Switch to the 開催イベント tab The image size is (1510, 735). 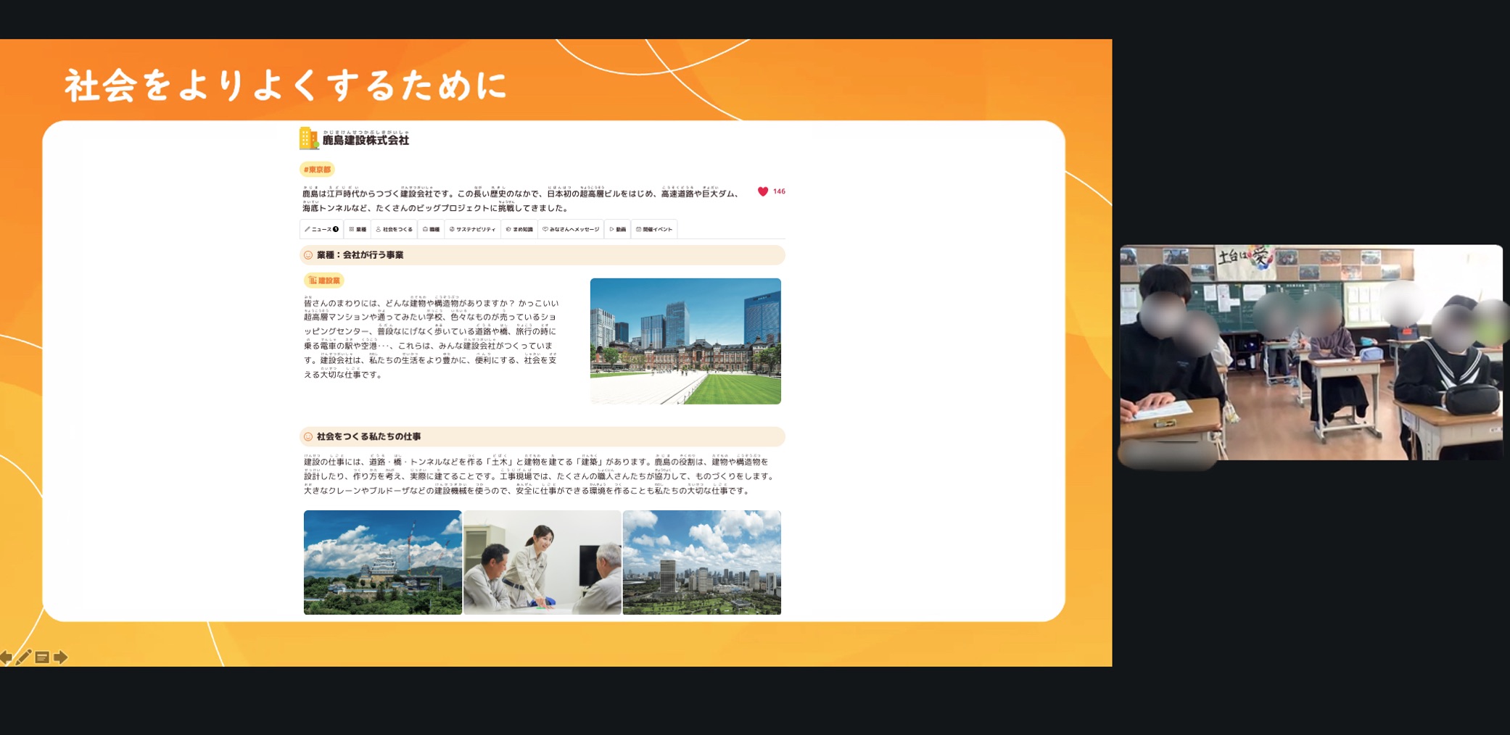[654, 229]
